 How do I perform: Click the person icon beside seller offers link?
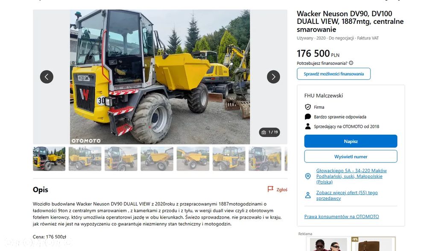[x=308, y=195]
